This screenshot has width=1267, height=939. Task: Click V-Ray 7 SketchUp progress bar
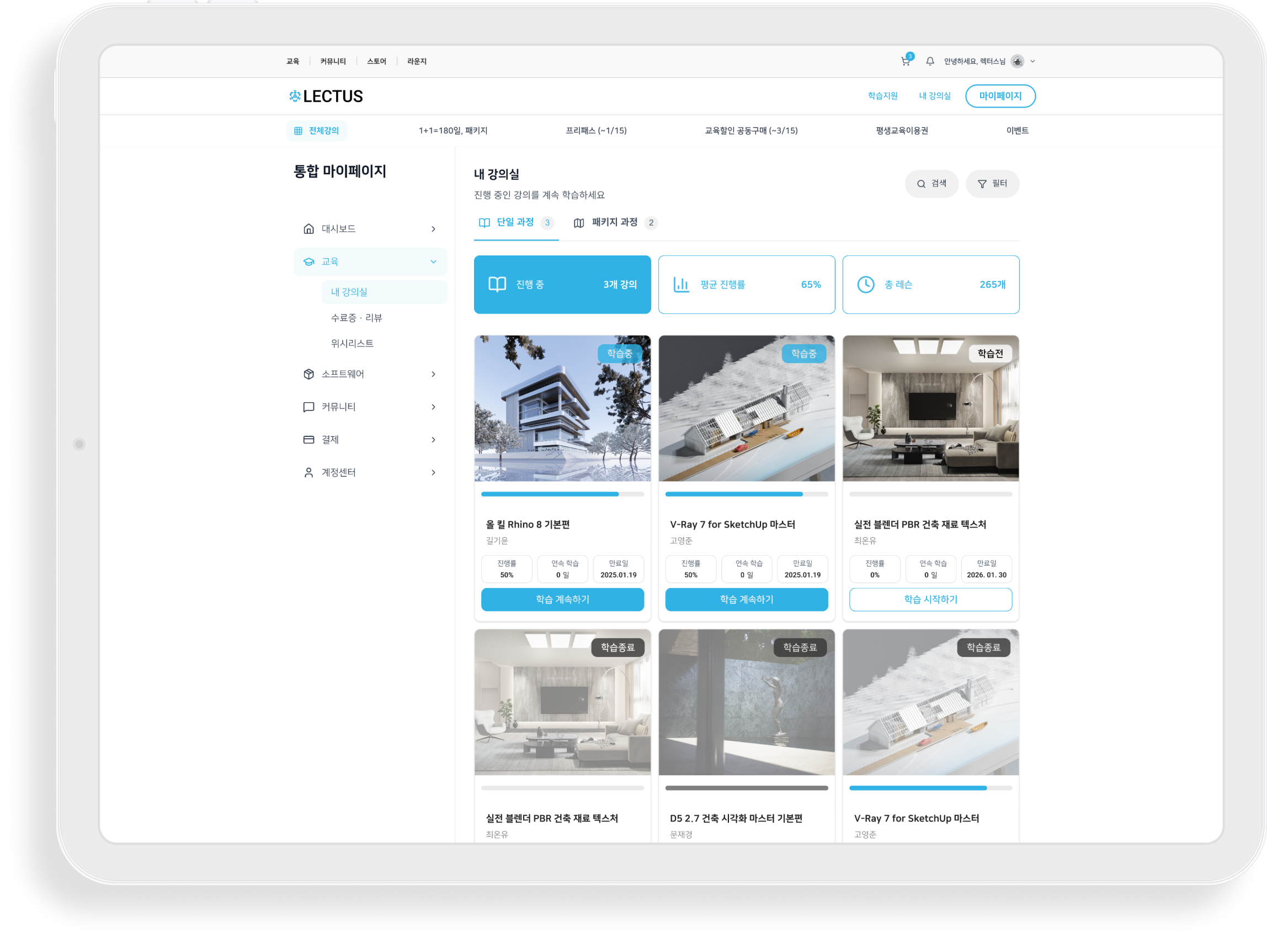[746, 494]
